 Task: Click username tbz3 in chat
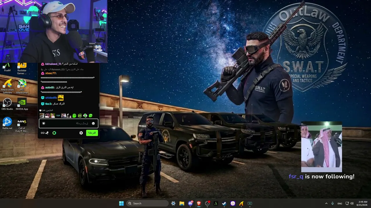[48, 104]
